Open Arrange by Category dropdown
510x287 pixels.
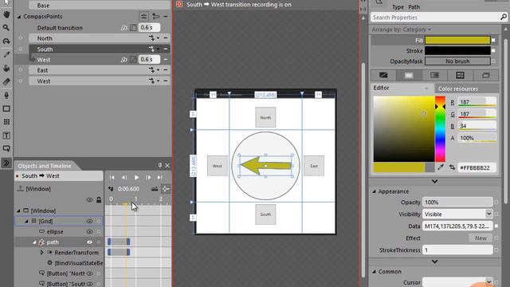click(402, 29)
